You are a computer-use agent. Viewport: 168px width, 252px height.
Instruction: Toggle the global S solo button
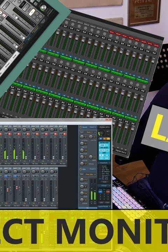pos(105,139)
